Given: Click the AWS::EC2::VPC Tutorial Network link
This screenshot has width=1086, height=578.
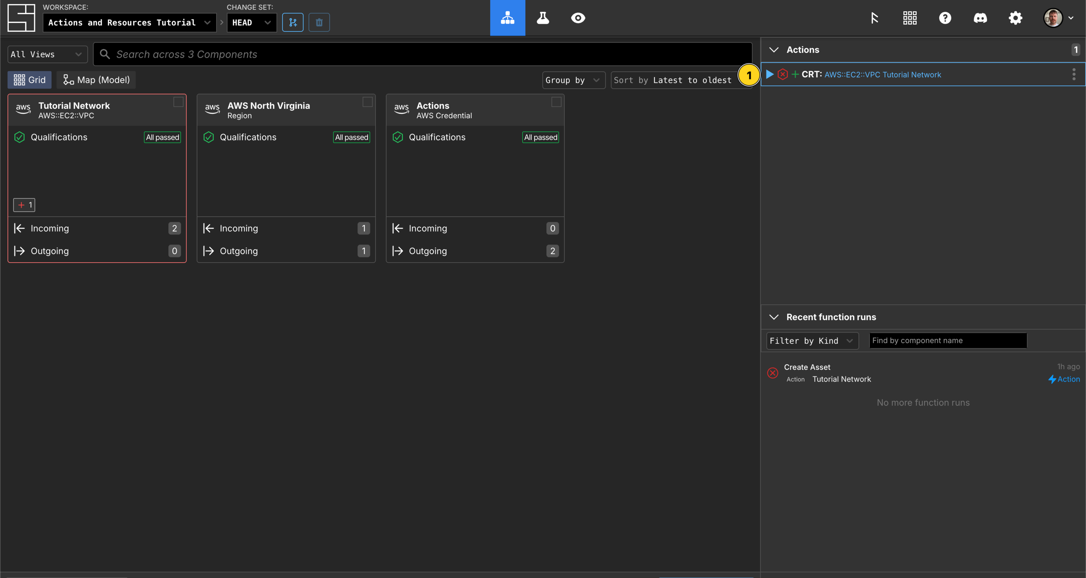Looking at the screenshot, I should point(883,75).
